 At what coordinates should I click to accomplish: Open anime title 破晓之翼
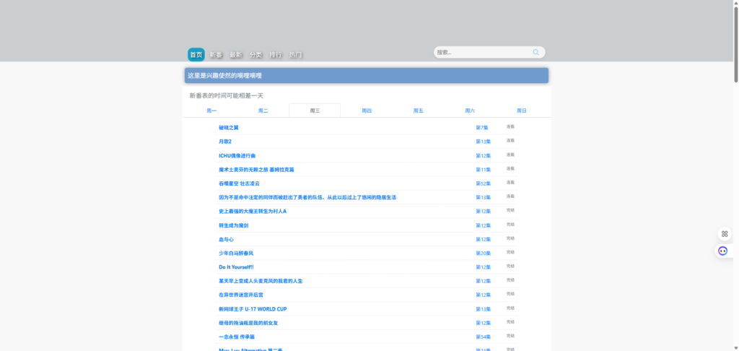tap(228, 128)
